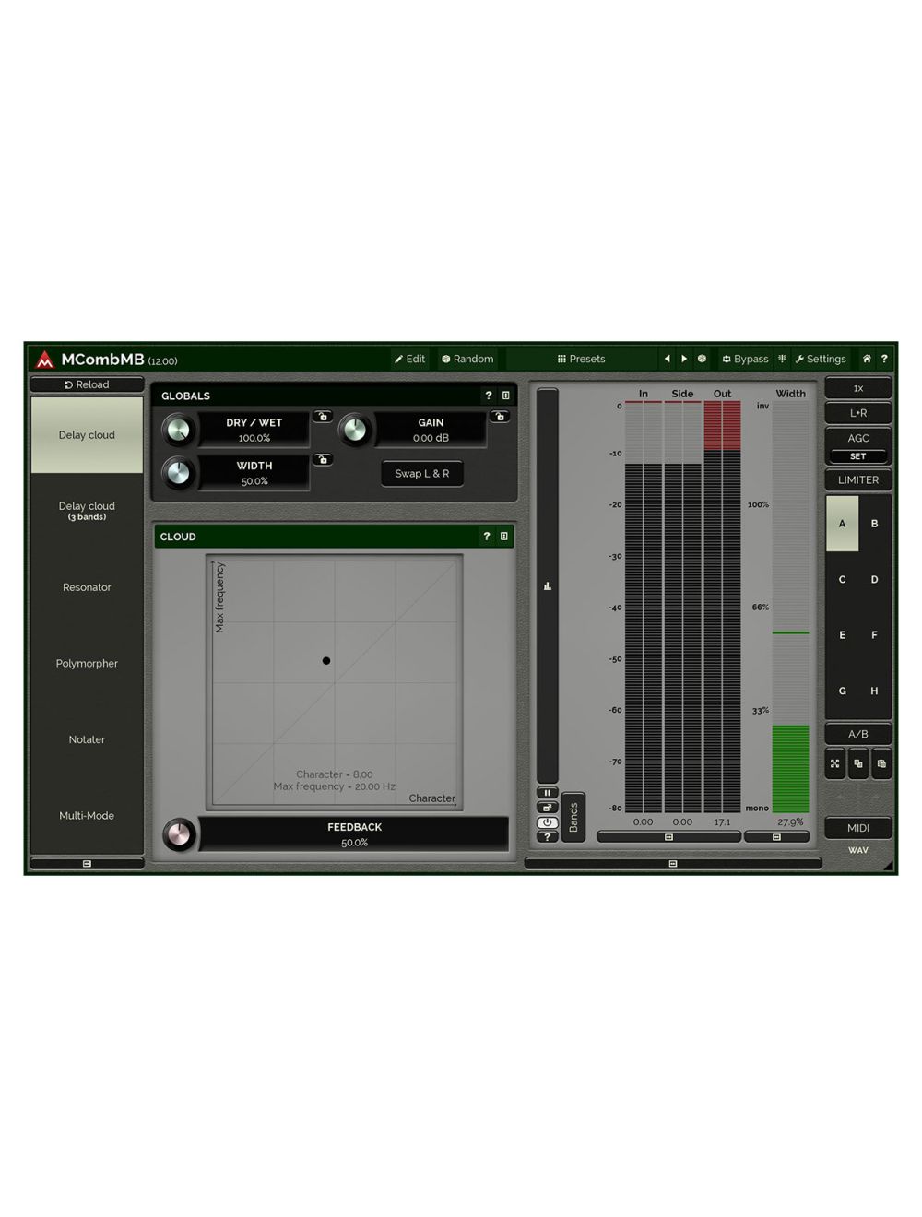Select the Resonator mode
Viewport: 922px width, 1217px height.
coord(87,587)
